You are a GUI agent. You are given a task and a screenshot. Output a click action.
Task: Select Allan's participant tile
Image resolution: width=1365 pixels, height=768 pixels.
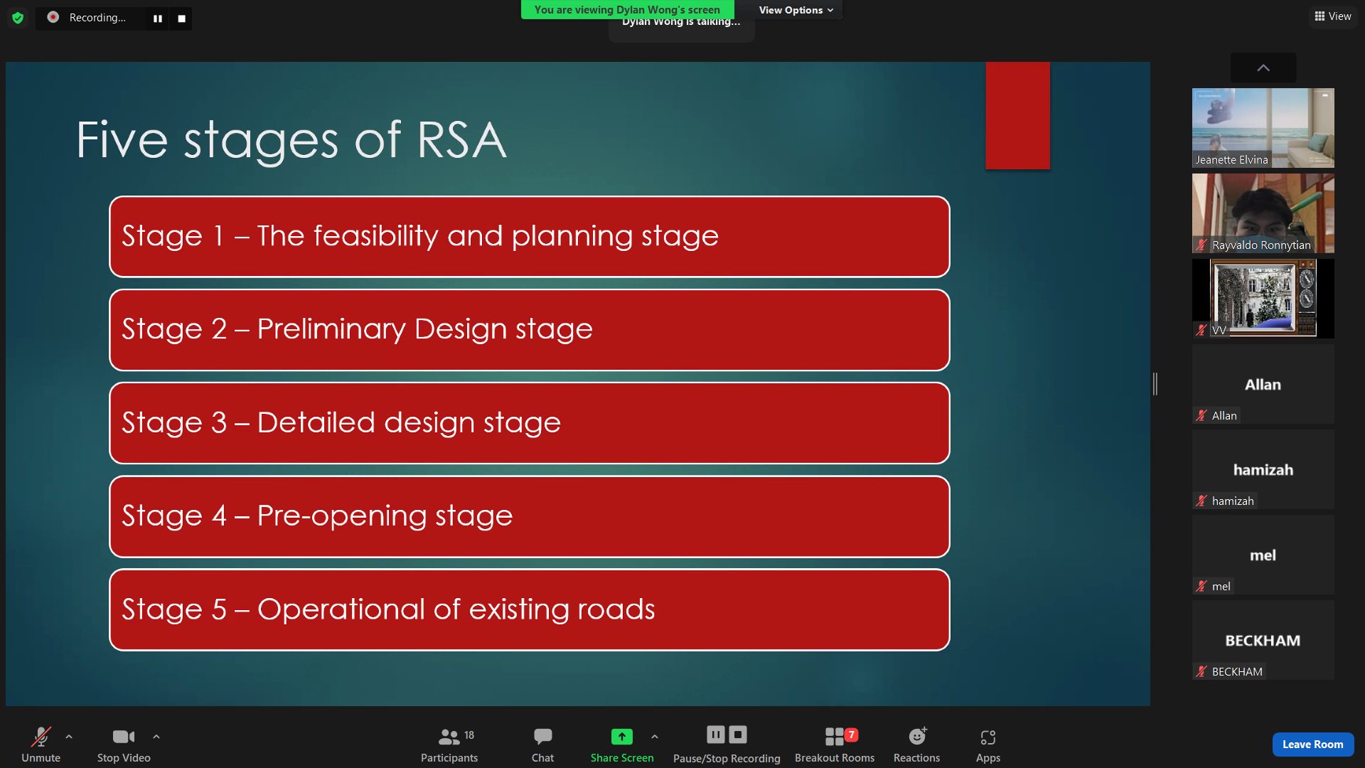click(1263, 384)
